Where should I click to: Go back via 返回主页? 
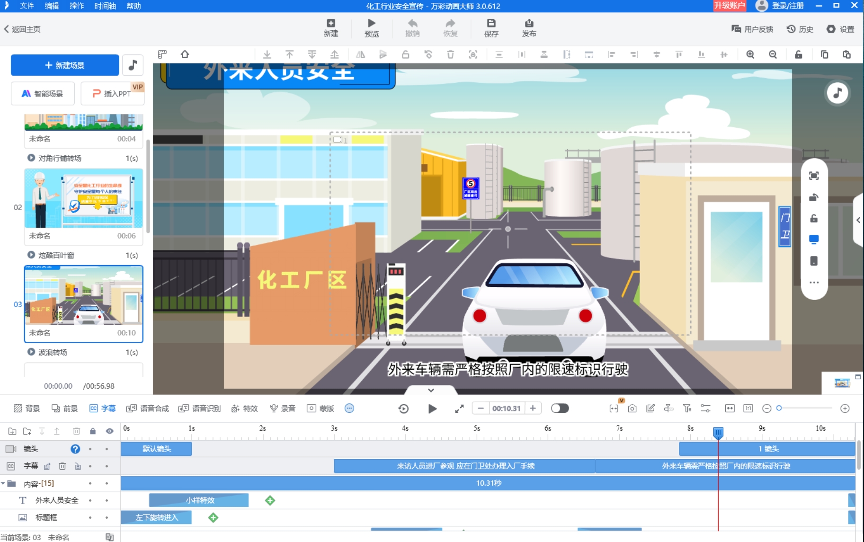point(22,29)
